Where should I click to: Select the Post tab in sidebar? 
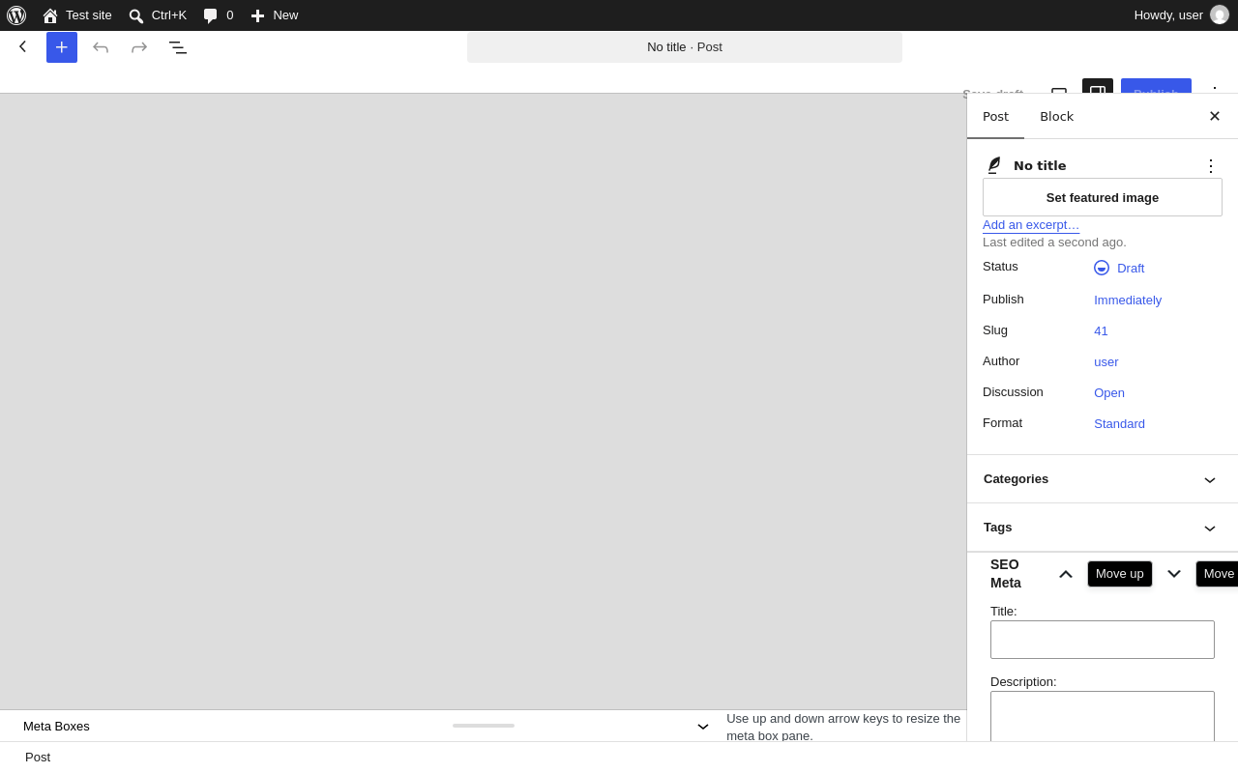click(995, 117)
